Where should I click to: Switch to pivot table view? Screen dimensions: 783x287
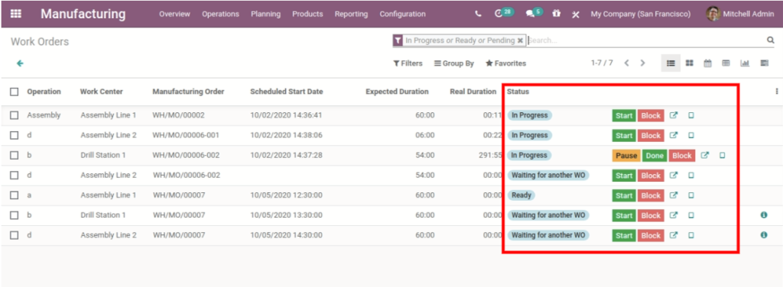[x=726, y=63]
